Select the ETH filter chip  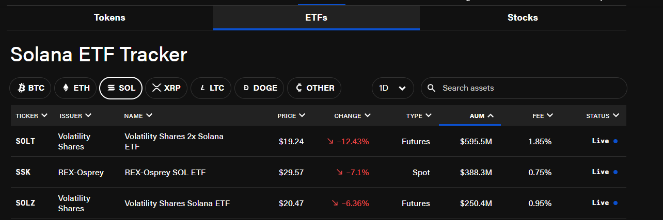pos(76,88)
